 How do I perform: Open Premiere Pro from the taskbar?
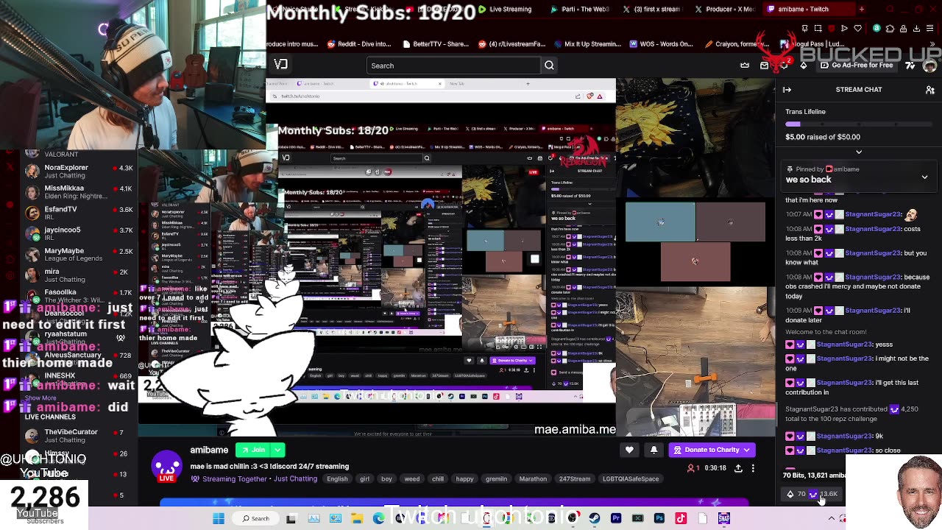point(616,518)
